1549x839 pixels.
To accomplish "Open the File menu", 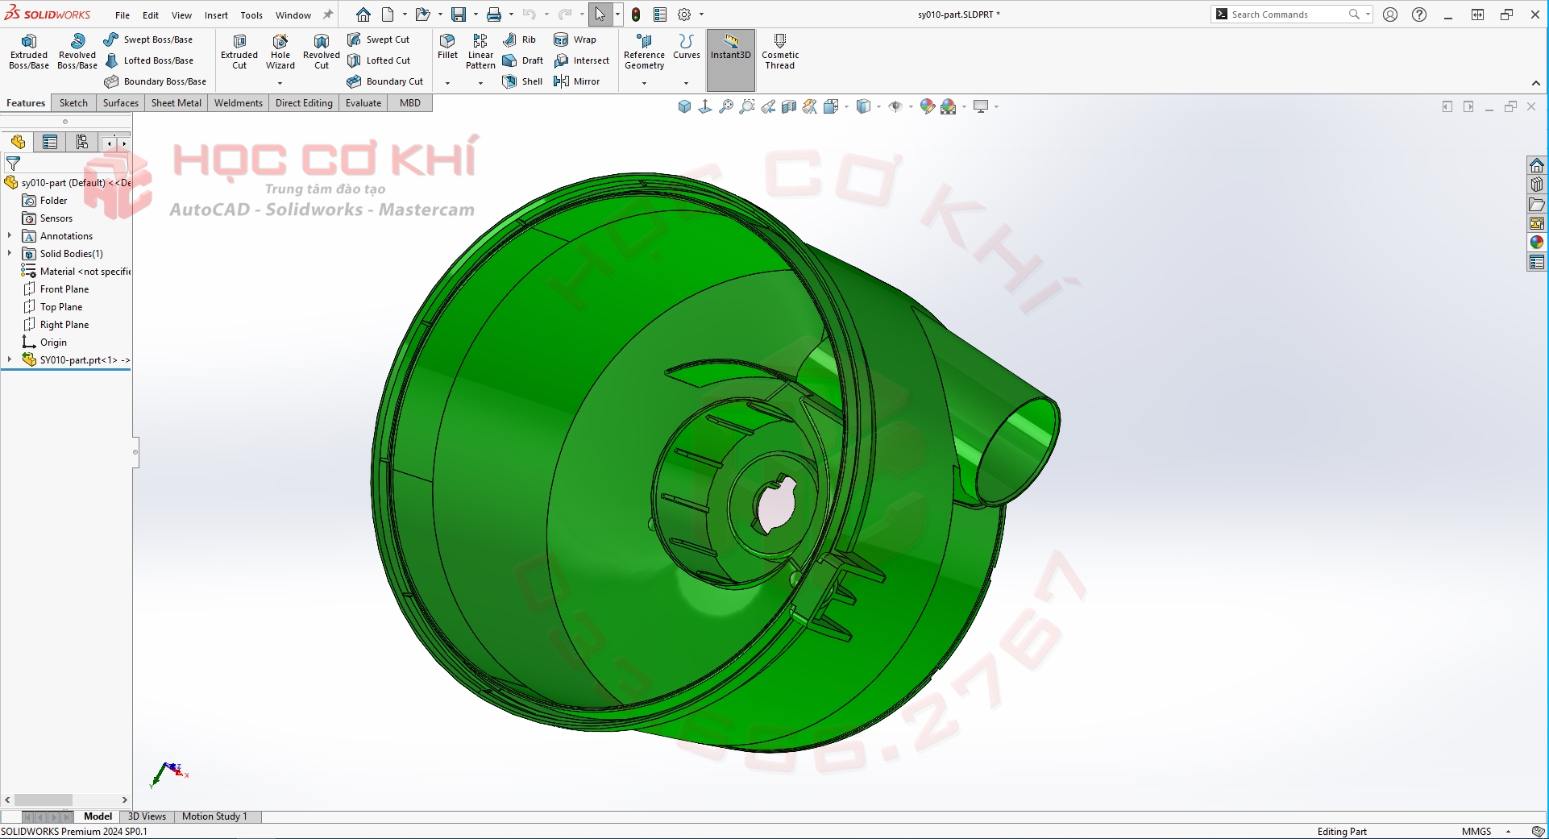I will [123, 15].
